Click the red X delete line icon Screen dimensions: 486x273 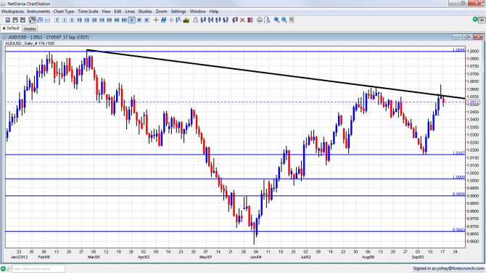coord(242,20)
